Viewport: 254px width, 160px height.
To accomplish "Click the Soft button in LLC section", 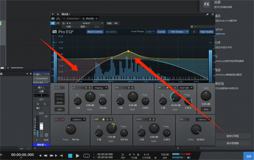I will [x=59, y=110].
